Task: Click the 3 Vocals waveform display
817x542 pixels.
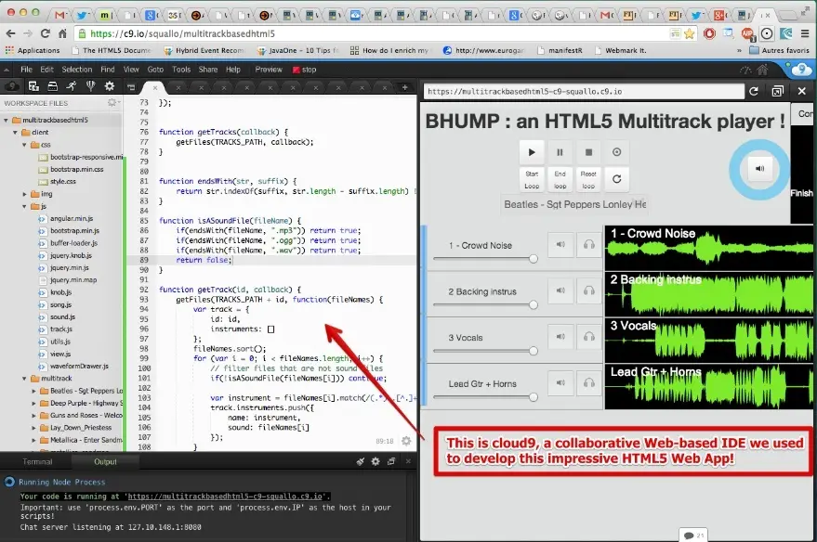Action: 710,341
